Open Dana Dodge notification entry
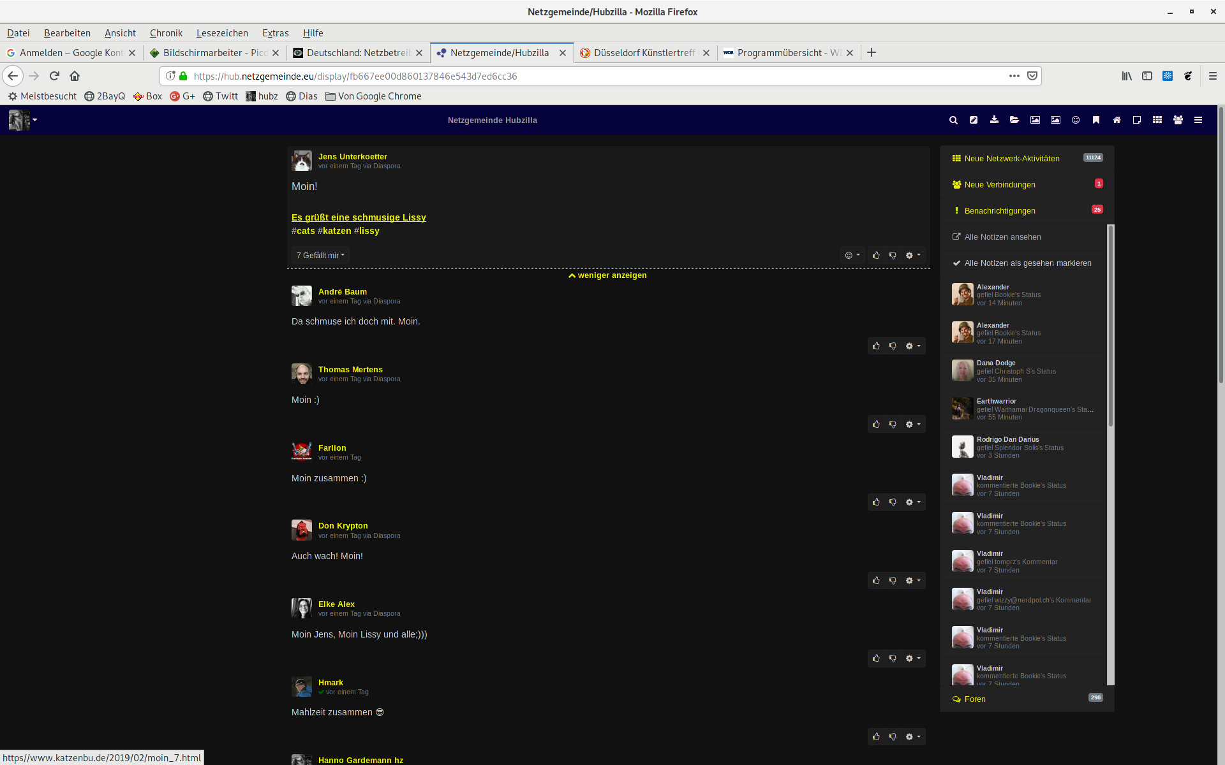This screenshot has height=765, width=1225. click(1023, 371)
